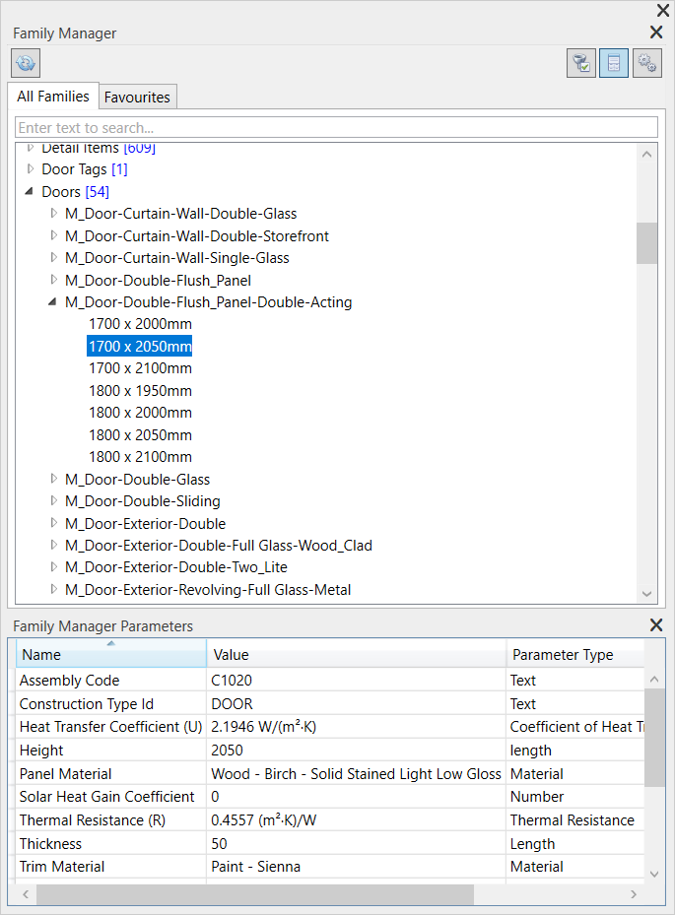This screenshot has width=675, height=915.
Task: Sort by the Value column header
Action: coord(356,654)
